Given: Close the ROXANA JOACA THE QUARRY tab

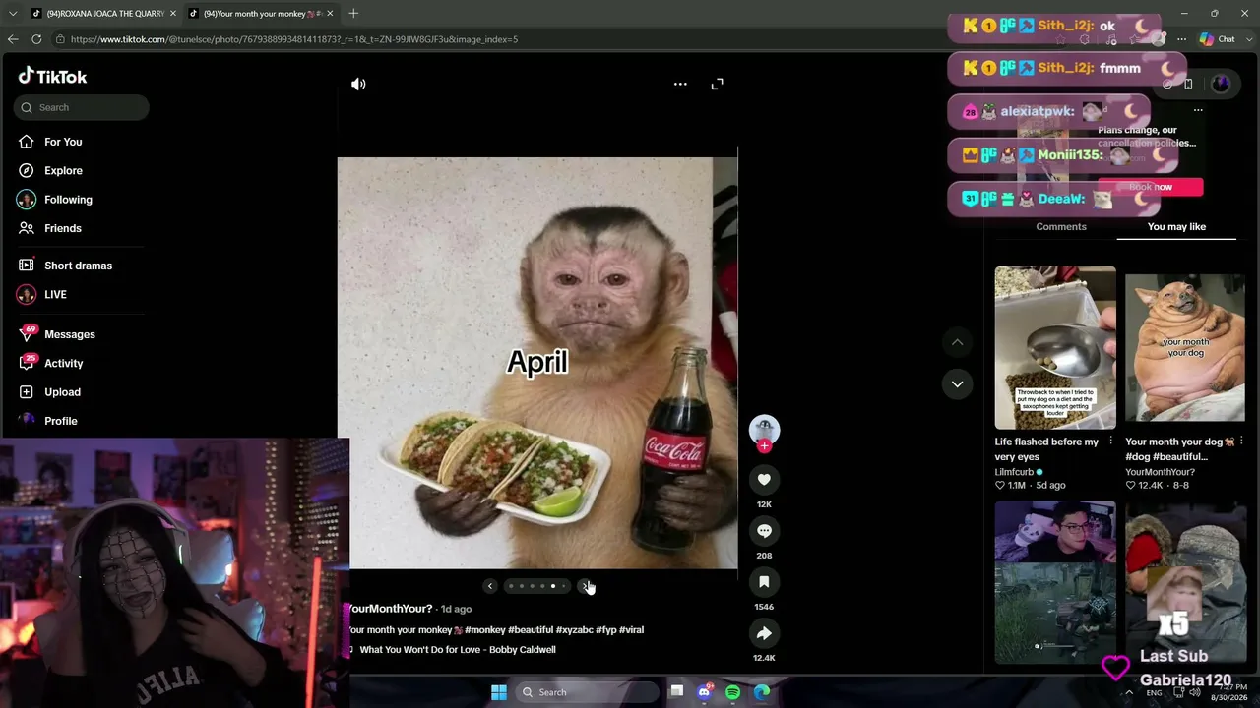Looking at the screenshot, I should [172, 14].
